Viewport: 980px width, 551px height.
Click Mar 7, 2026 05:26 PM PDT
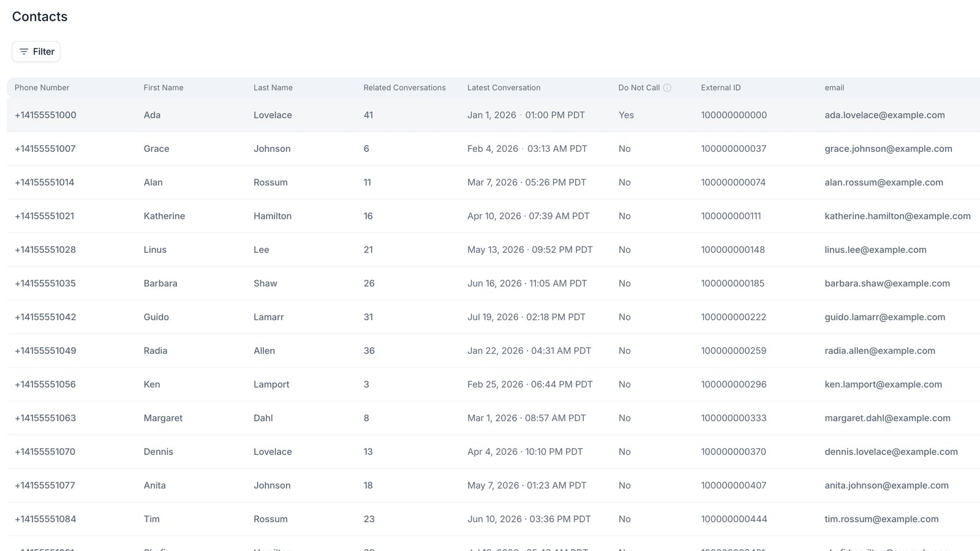click(x=527, y=182)
